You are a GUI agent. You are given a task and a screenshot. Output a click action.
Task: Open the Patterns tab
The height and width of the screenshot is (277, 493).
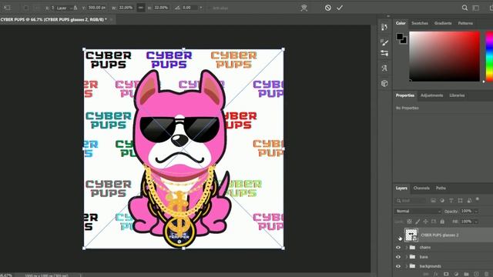point(465,23)
